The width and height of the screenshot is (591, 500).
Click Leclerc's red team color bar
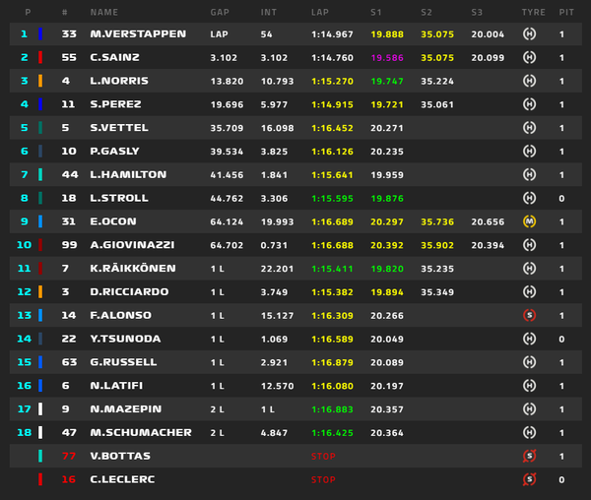point(40,479)
